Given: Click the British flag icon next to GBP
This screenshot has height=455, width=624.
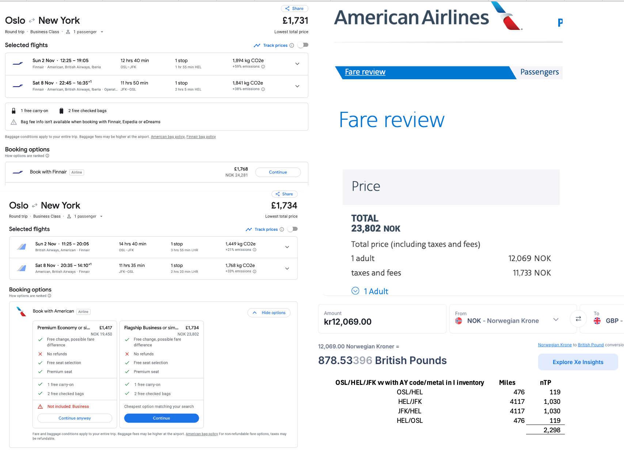Looking at the screenshot, I should 597,321.
